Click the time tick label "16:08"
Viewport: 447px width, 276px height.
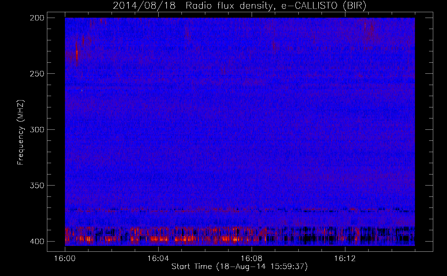click(x=251, y=259)
